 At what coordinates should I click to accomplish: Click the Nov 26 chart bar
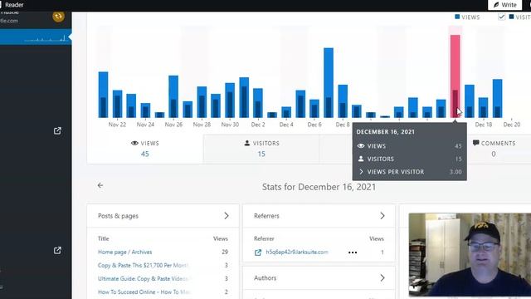pos(173,96)
